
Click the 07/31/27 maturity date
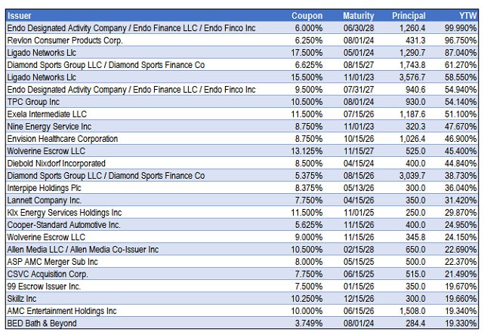(359, 90)
